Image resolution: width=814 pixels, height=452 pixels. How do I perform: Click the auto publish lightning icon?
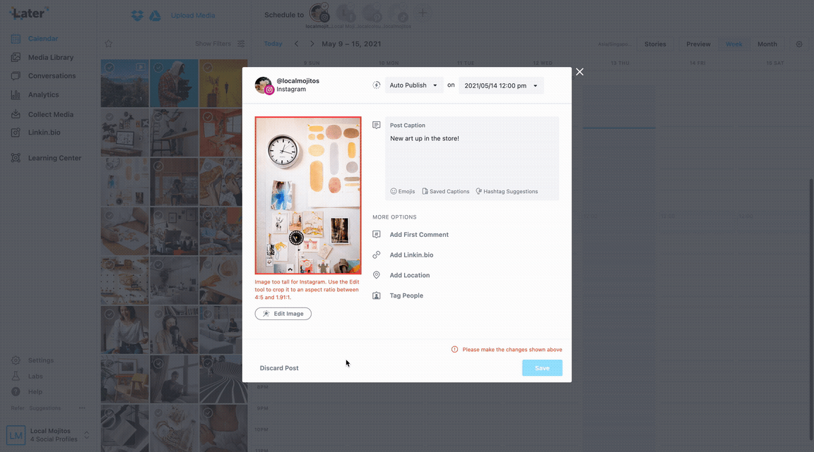click(x=377, y=85)
